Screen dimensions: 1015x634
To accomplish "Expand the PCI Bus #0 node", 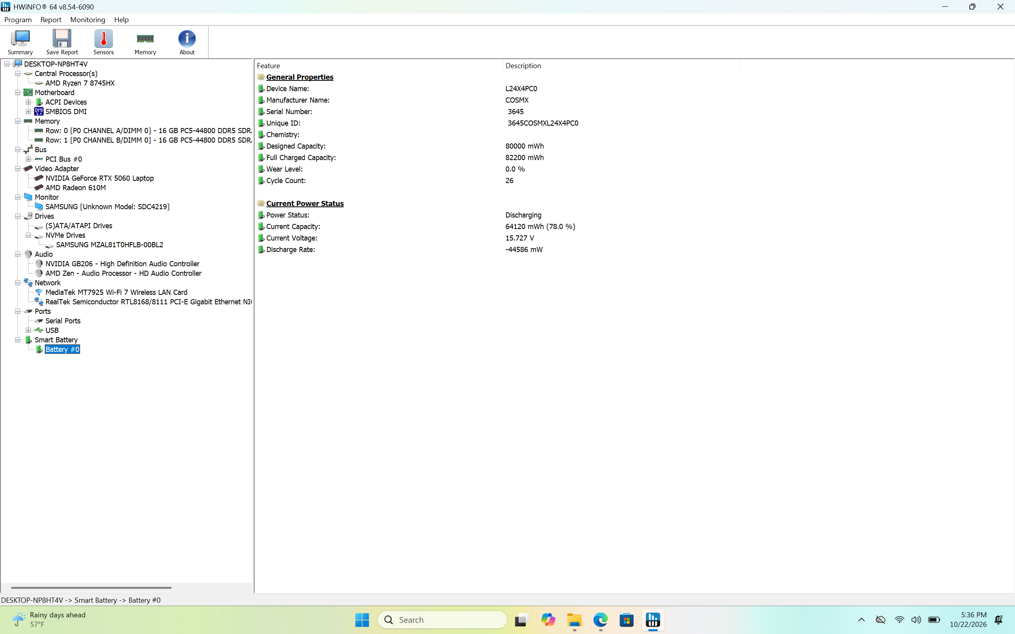I will point(28,159).
